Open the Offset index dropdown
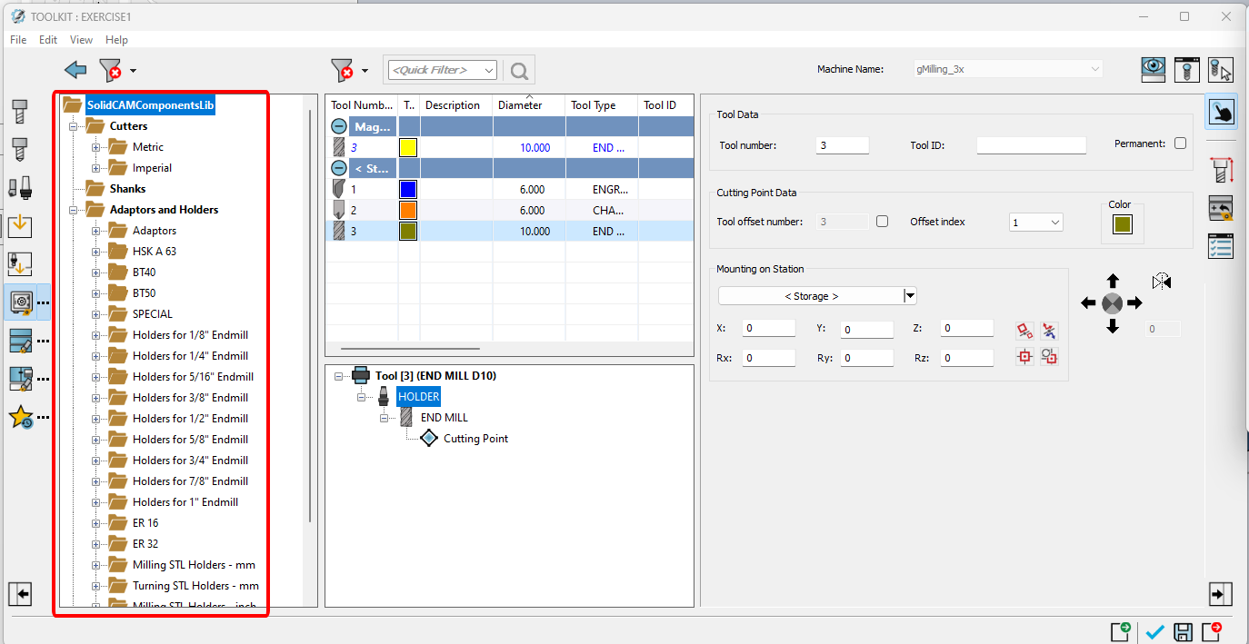 pos(1035,223)
